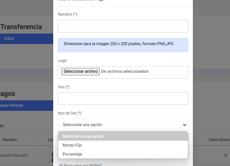The height and width of the screenshot is (166, 230).
Task: Click the Pago sera por Wallet label
Action: coord(80,165)
